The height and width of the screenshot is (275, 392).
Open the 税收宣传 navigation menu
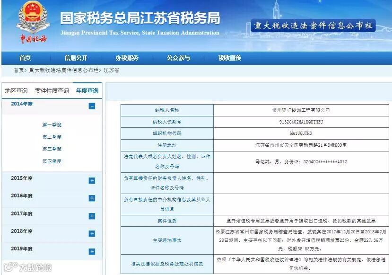click(x=229, y=58)
